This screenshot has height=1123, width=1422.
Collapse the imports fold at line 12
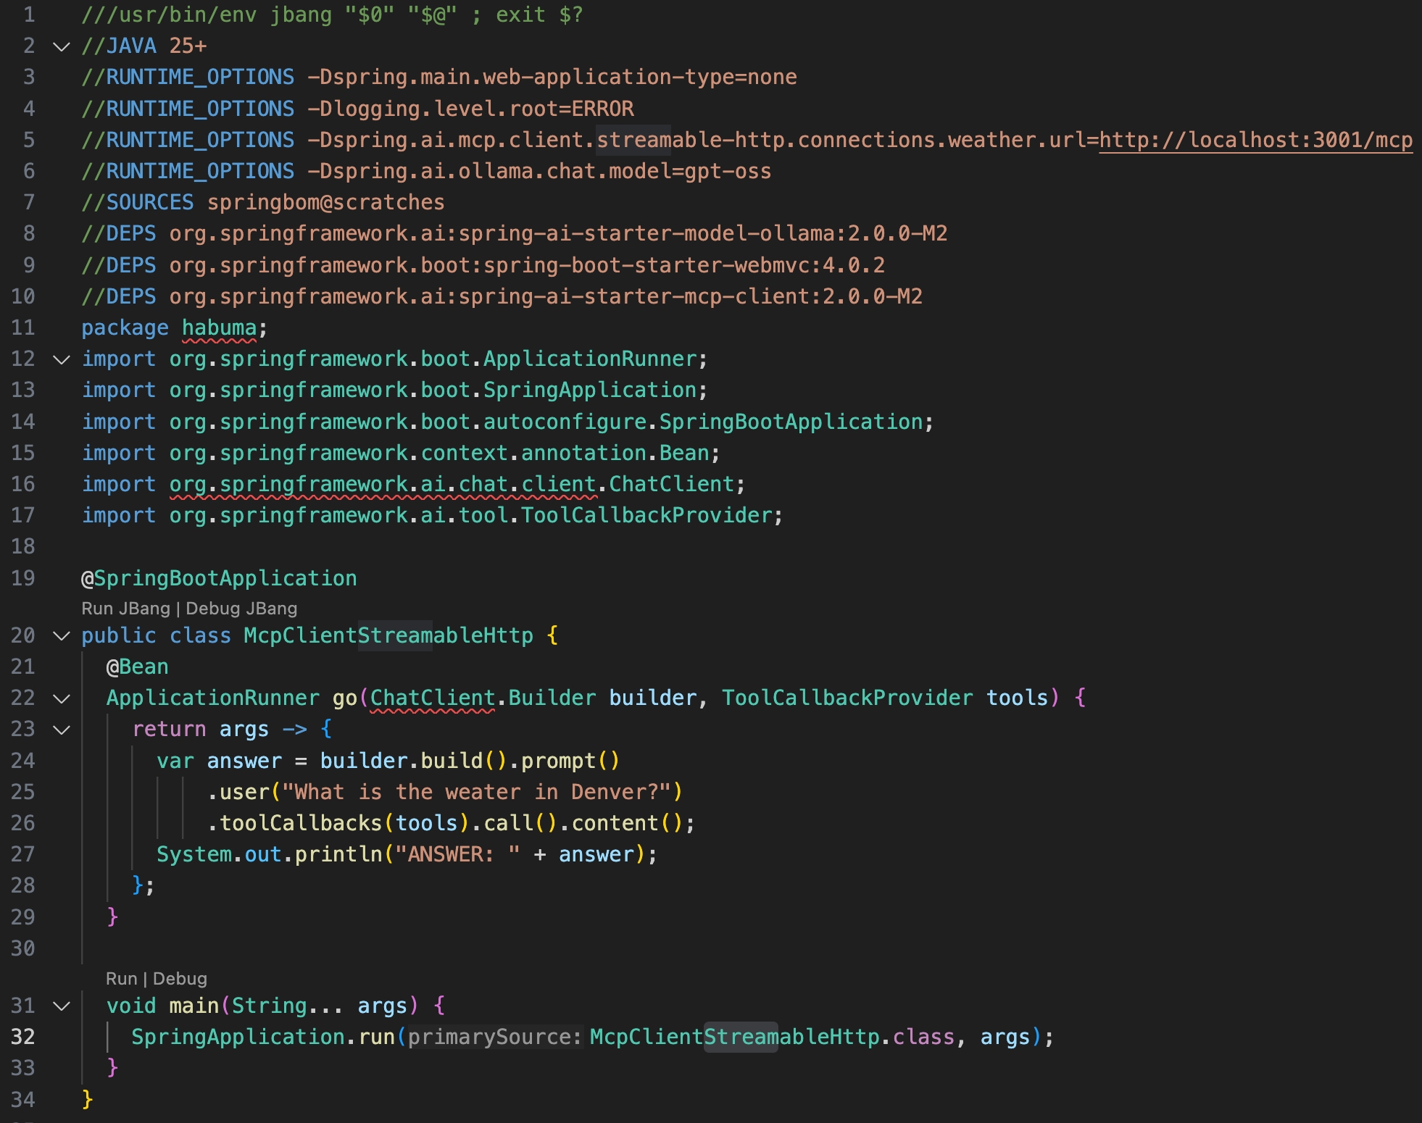click(x=62, y=359)
